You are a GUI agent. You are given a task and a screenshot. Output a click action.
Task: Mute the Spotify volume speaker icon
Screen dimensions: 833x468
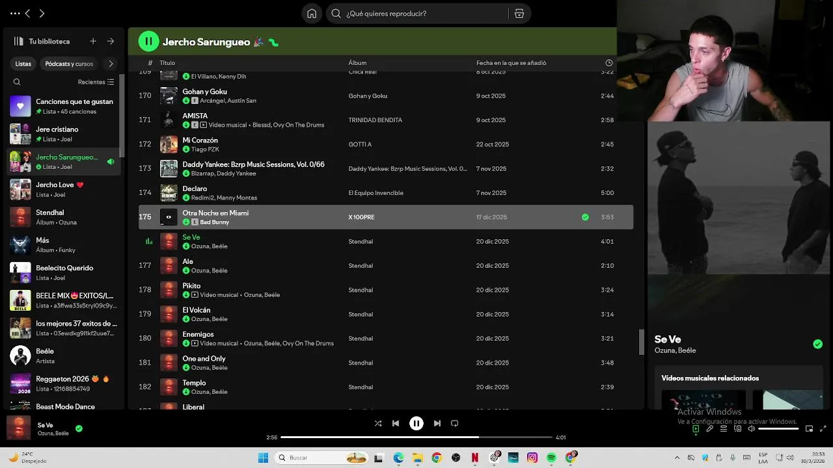coord(751,428)
